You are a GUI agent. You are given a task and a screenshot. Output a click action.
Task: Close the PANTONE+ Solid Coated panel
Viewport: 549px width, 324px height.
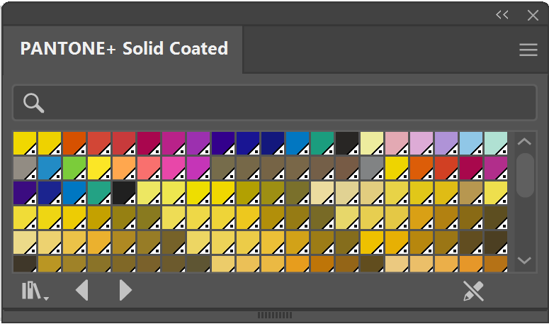pyautogui.click(x=533, y=15)
